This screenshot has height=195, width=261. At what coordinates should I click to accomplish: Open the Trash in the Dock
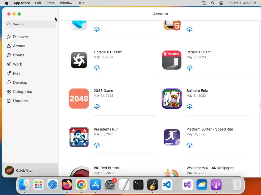point(237,185)
